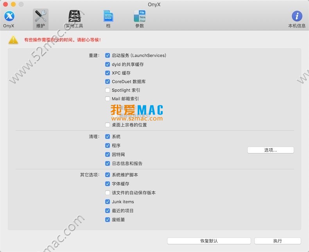Viewport: 309px width, 252px height.
Task: Uncheck 日志信息和报告 checkbox
Action: click(x=108, y=163)
